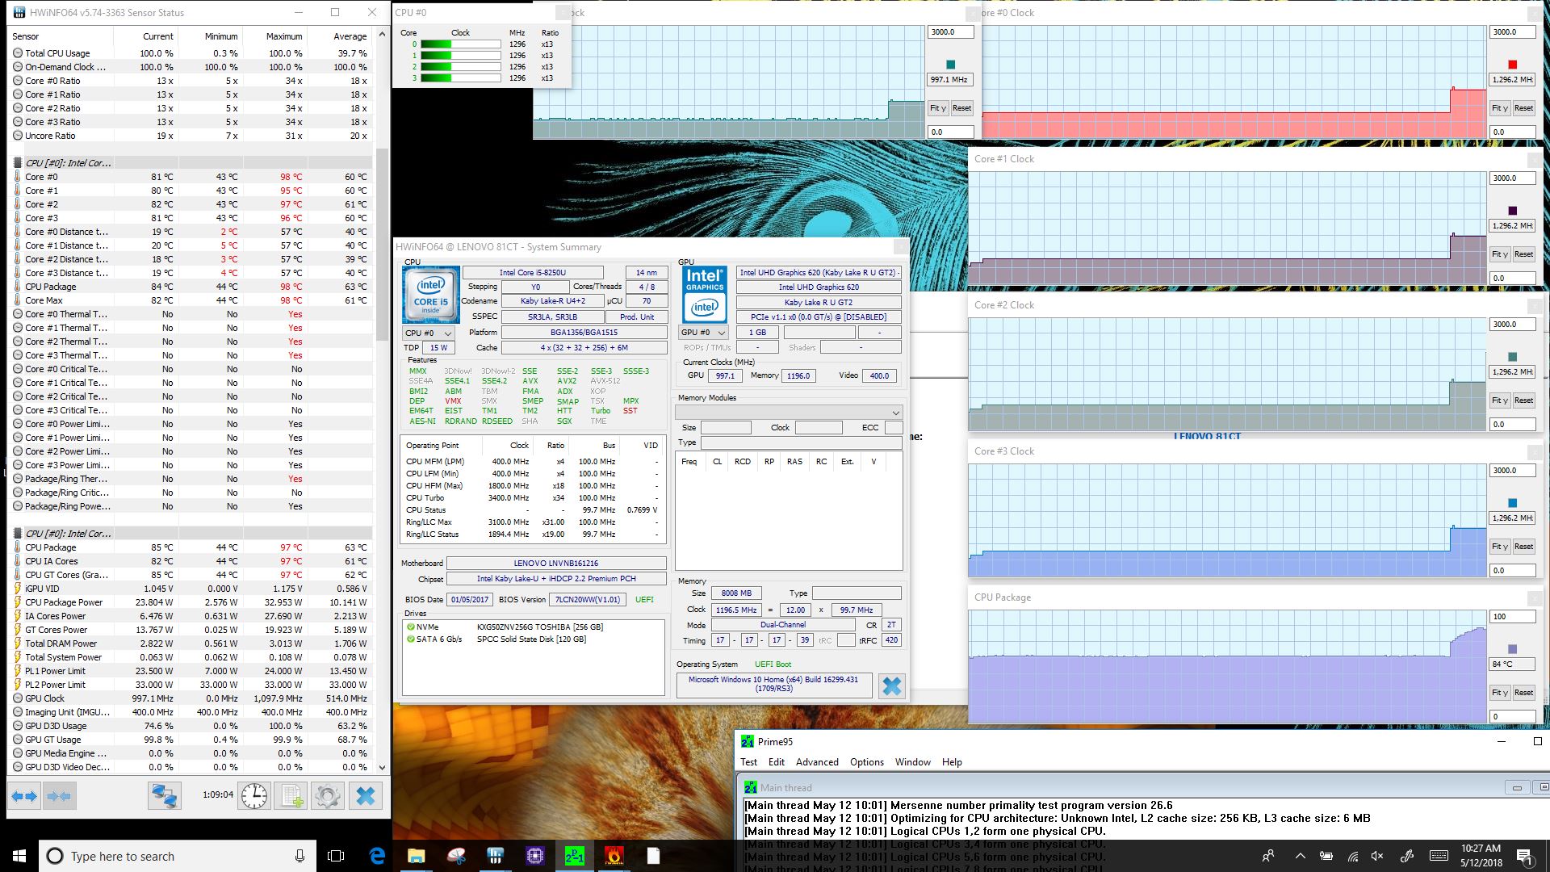Viewport: 1550px width, 872px height.
Task: Click Reset in Core #3 Clock graph
Action: [x=1523, y=547]
